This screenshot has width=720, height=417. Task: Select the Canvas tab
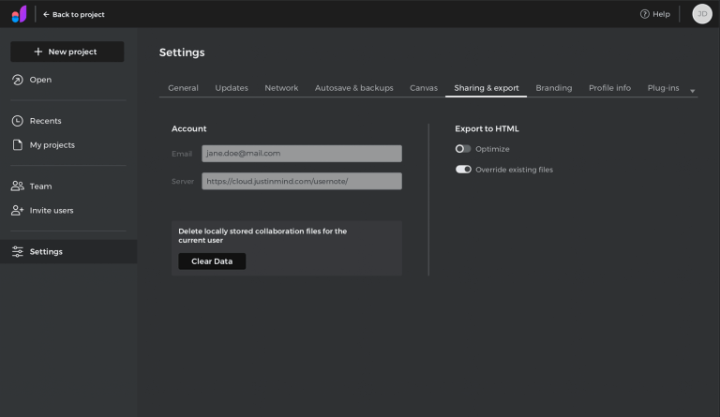pyautogui.click(x=424, y=88)
